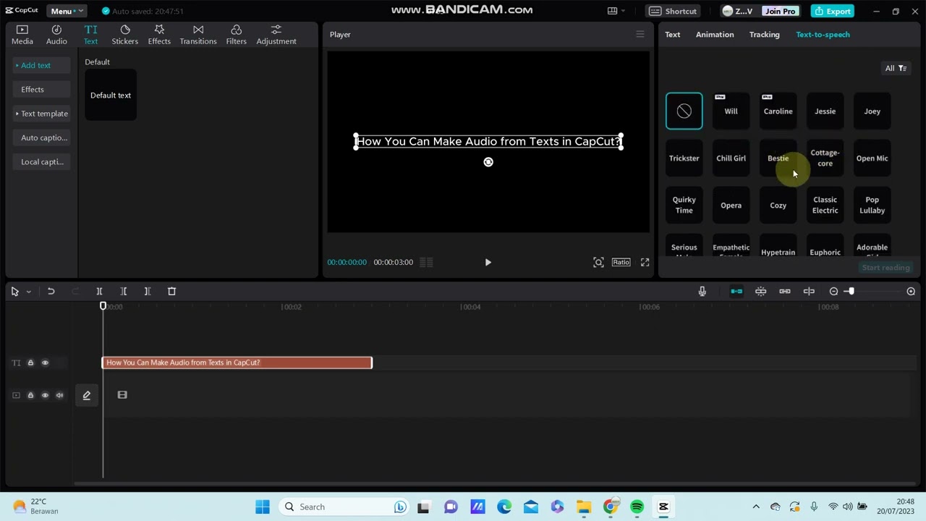Toggle linkage icon in timeline toolbar

[784, 291]
